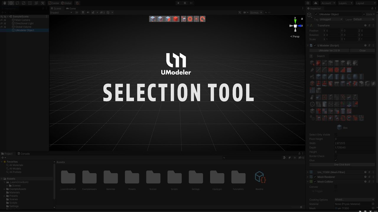This screenshot has height=212, width=378.
Task: Choose UModeler edge selection mode
Action: [160, 19]
